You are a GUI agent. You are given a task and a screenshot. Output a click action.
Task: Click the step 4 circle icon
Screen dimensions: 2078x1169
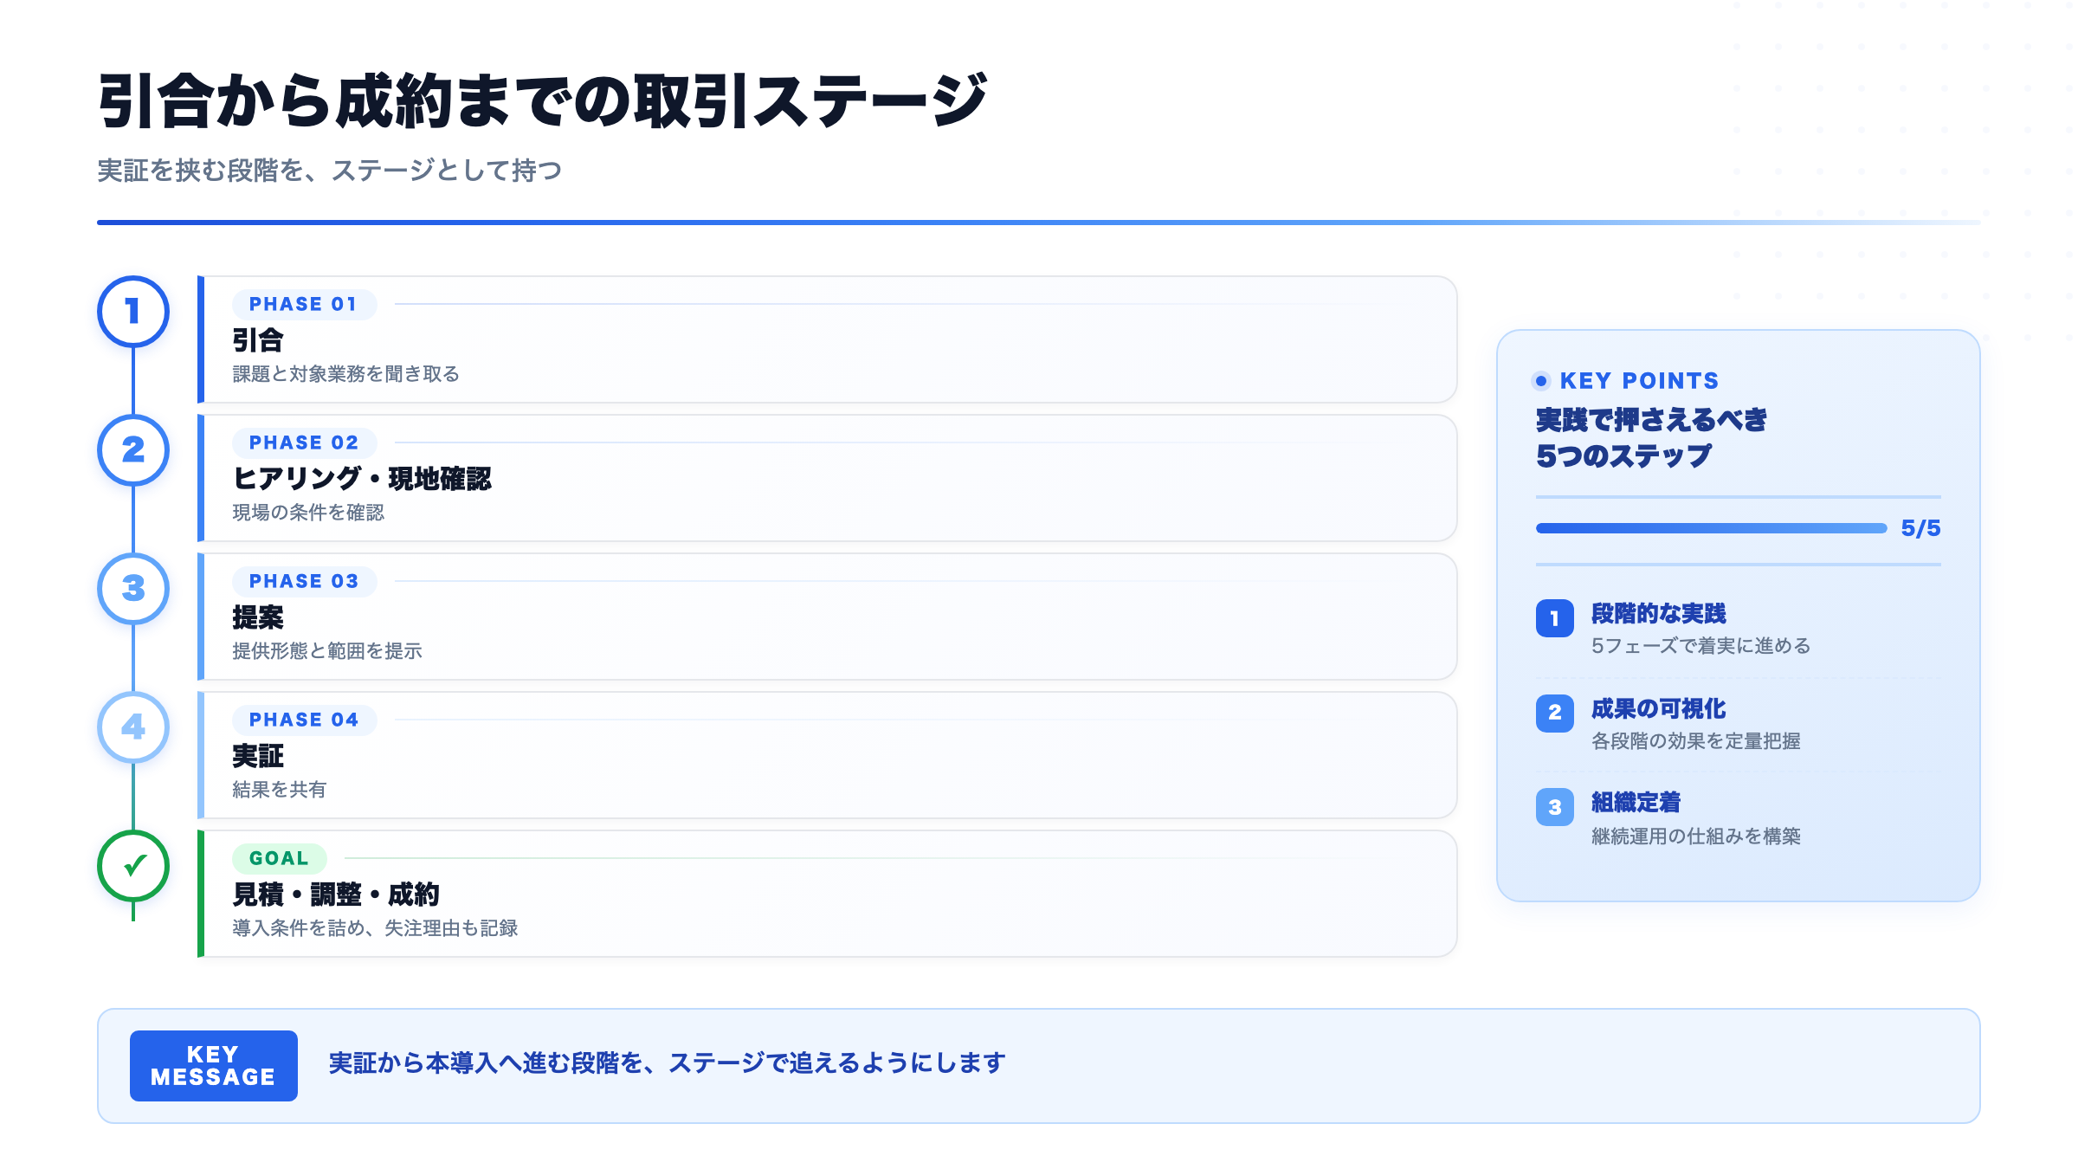tap(133, 727)
